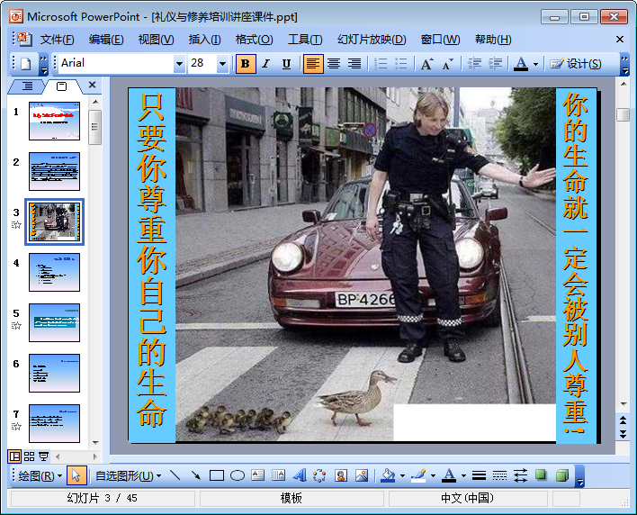Click the increase font size icon
Screen dimensions: 637x515
426,64
